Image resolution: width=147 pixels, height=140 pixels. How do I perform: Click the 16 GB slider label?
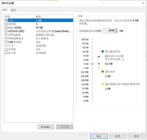(x=85, y=52)
